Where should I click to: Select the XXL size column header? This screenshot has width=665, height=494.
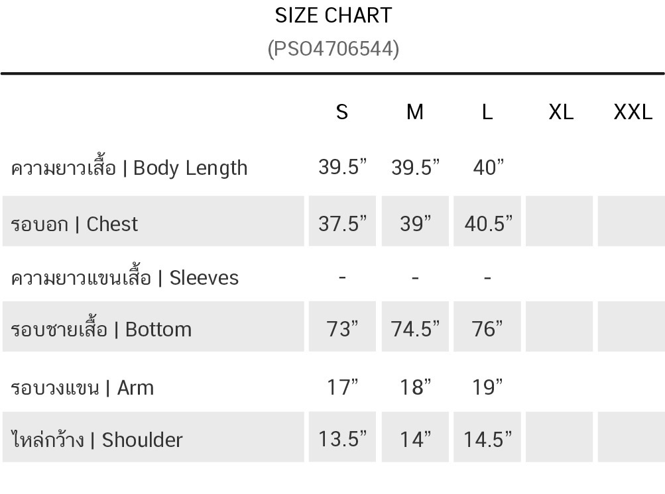click(x=633, y=112)
